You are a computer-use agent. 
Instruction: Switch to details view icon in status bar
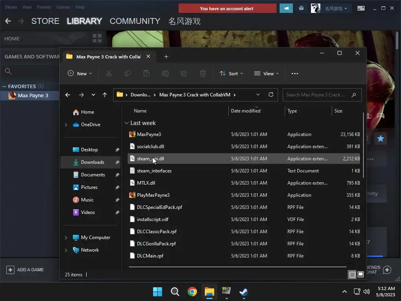pos(352,275)
